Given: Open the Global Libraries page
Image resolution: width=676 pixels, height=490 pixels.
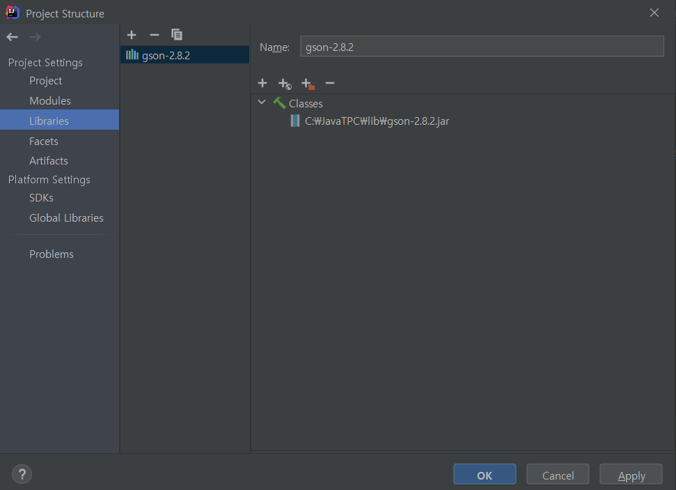Looking at the screenshot, I should [x=66, y=218].
